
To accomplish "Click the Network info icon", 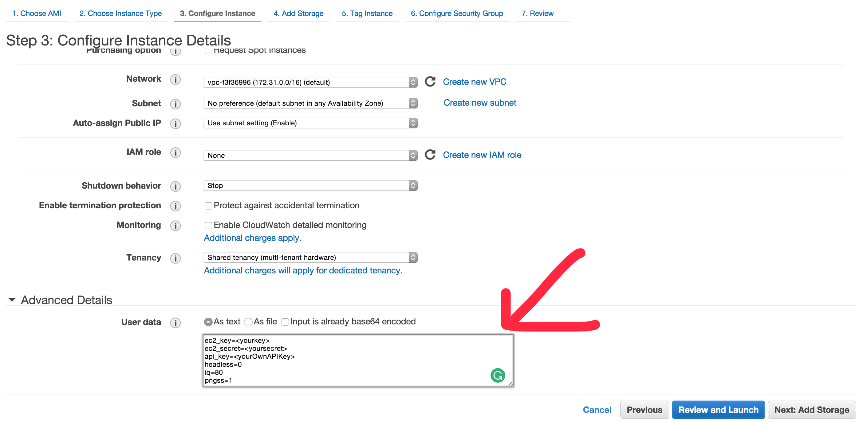I will [175, 80].
